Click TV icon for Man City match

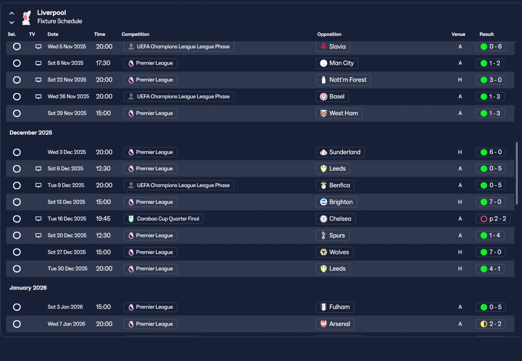click(38, 63)
